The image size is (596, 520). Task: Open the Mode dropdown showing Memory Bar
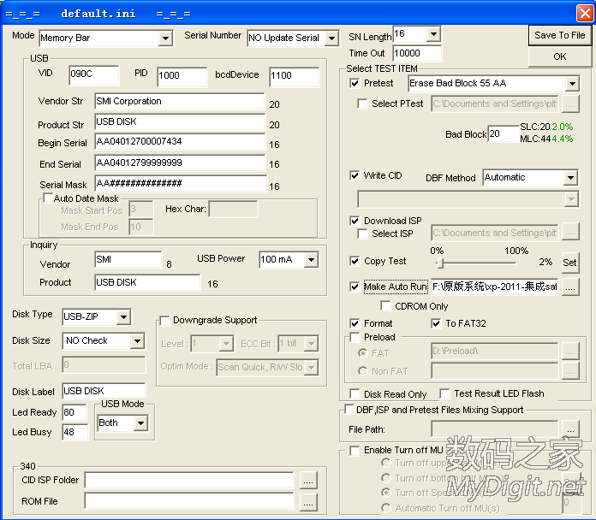[x=106, y=38]
